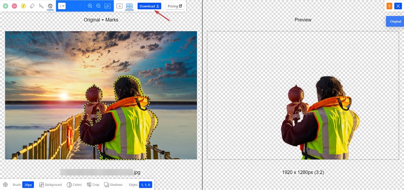
Task: Click the cutout preview image
Action: 303,95
